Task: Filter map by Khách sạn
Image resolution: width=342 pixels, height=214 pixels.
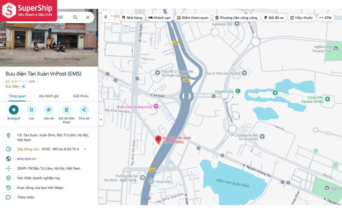Action: point(159,18)
